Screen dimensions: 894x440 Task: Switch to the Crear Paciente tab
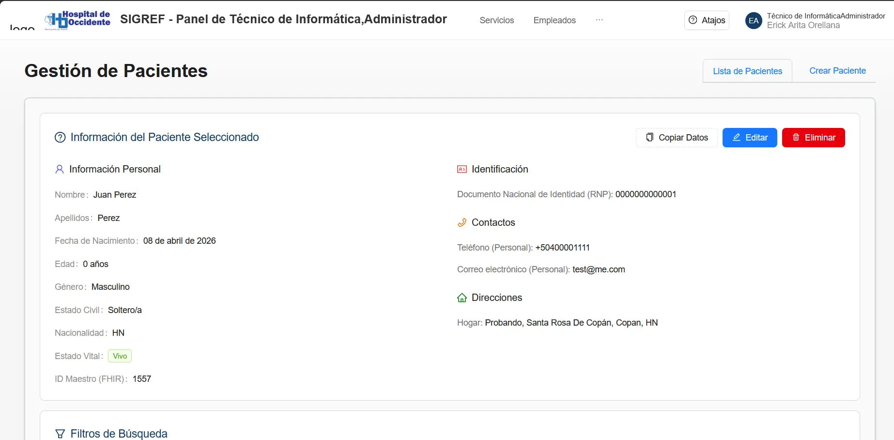[x=837, y=71]
